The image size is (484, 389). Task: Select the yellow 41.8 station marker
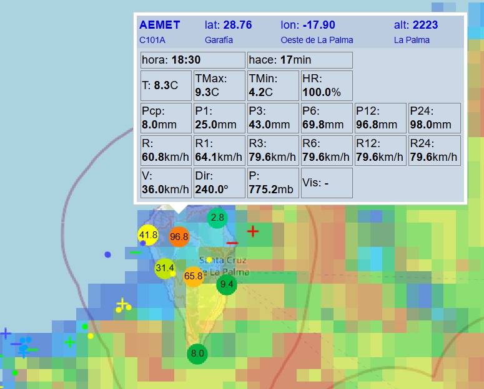click(148, 235)
